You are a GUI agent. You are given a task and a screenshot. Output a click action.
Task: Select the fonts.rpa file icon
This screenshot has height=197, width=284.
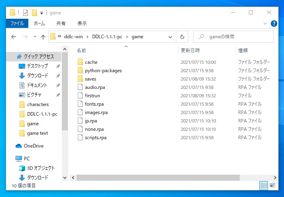[x=80, y=104]
